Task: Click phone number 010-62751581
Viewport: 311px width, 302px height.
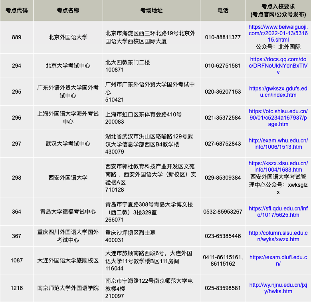Action: pyautogui.click(x=223, y=66)
